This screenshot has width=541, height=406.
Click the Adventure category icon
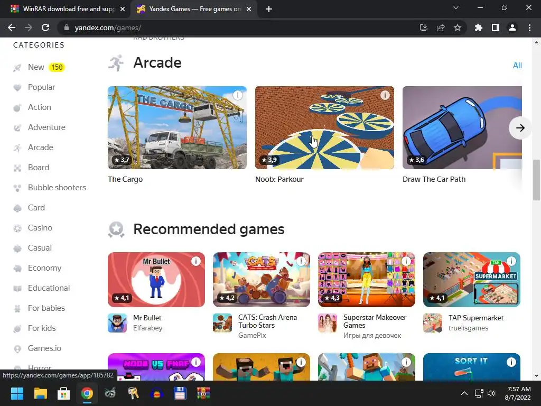tap(17, 128)
